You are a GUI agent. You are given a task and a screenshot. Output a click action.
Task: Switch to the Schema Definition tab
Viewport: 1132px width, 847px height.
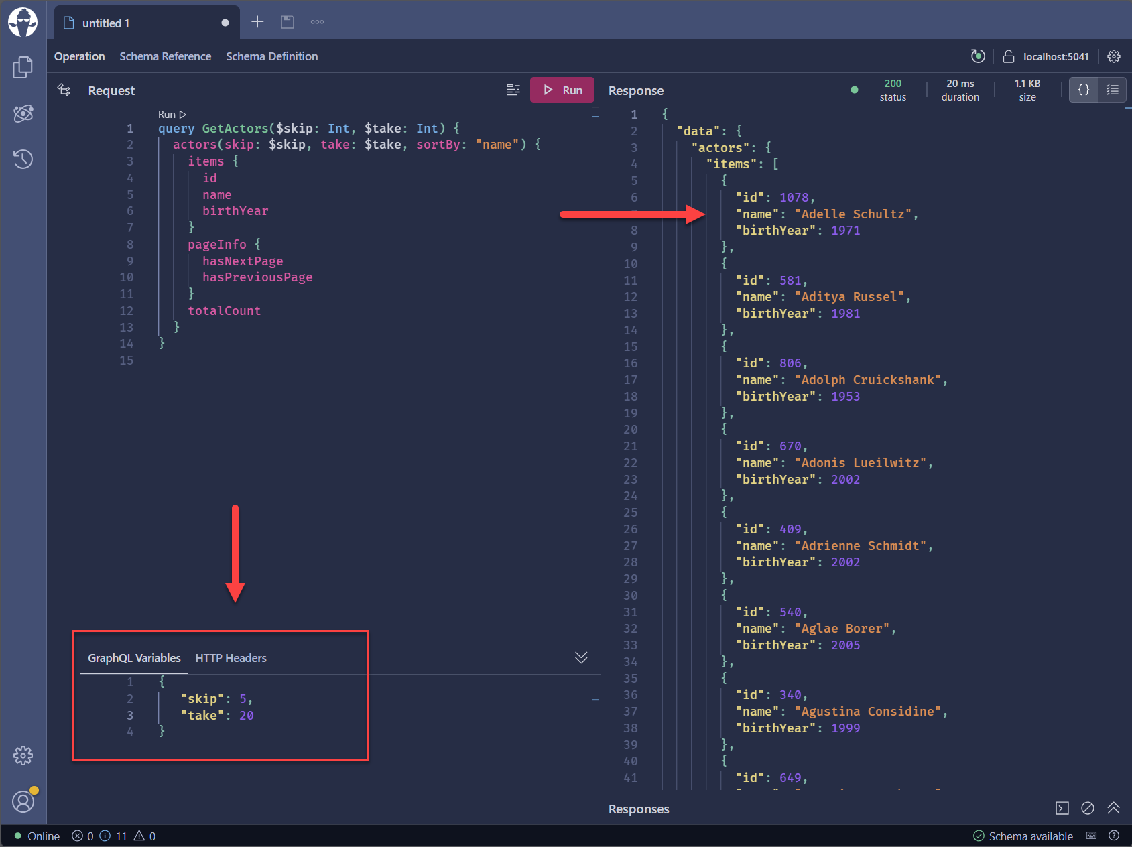coord(271,56)
